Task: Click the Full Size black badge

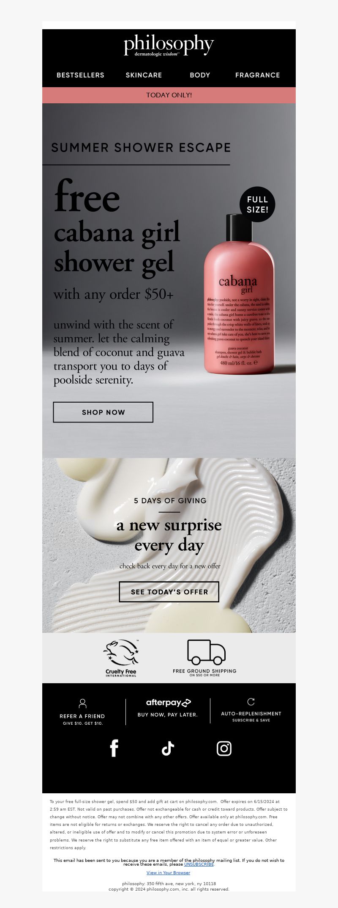Action: click(x=257, y=204)
